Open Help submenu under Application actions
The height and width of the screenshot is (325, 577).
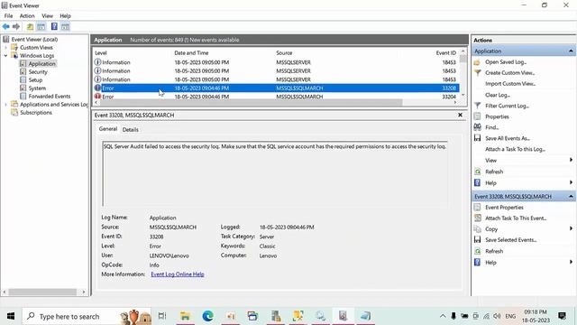(x=571, y=182)
